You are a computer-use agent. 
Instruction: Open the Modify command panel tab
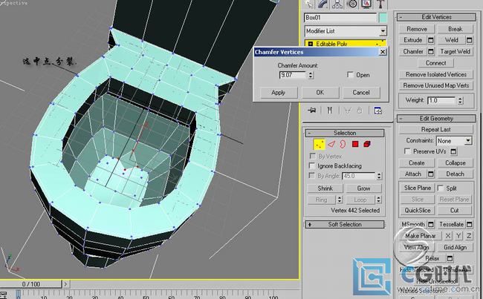(x=322, y=4)
